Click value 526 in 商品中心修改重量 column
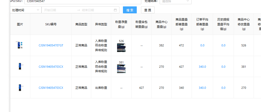 (x=244, y=45)
